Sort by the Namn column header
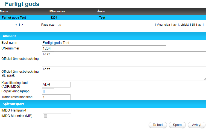Viewport: 206px width, 129px height. pos(4,11)
